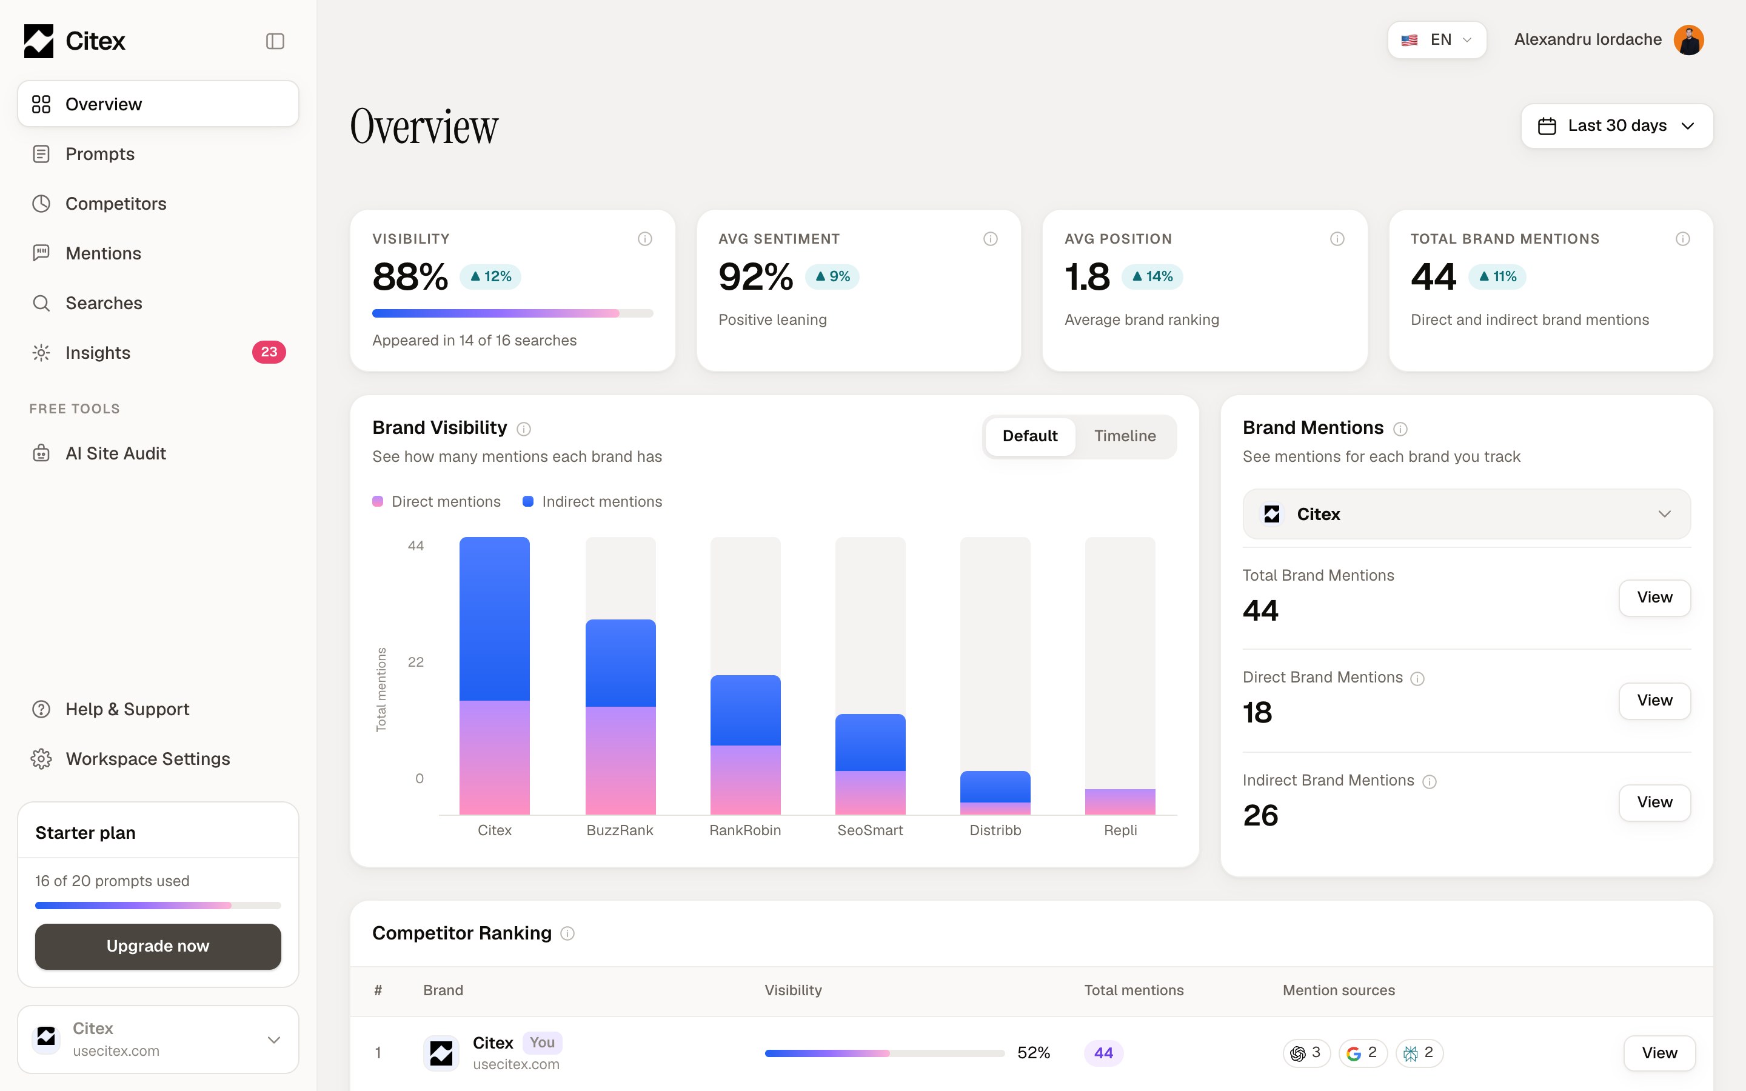Click the Help & Support question icon

41,709
